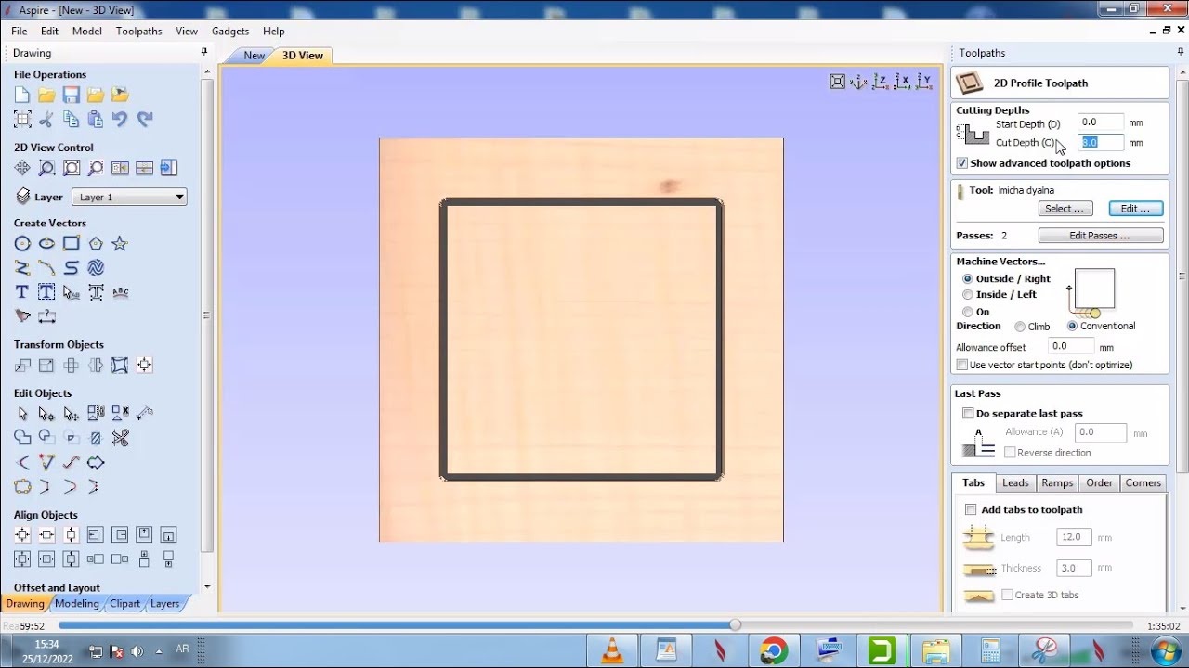
Task: View down the Z axis icon
Action: click(x=880, y=82)
